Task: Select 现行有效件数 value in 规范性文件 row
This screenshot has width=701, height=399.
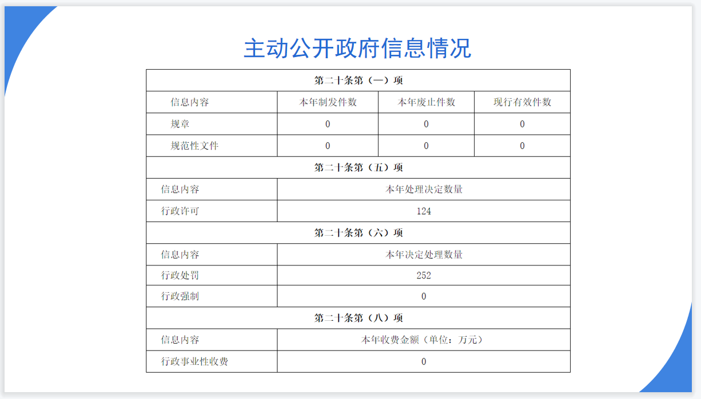Action: [522, 146]
